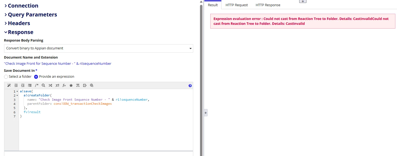Click inside the expression editor on fv!result

[x=32, y=112]
